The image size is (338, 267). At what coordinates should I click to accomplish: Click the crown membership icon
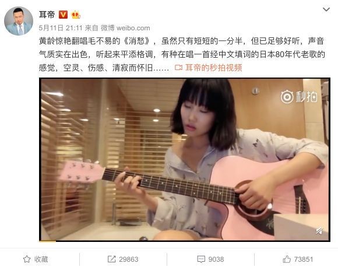click(x=76, y=15)
